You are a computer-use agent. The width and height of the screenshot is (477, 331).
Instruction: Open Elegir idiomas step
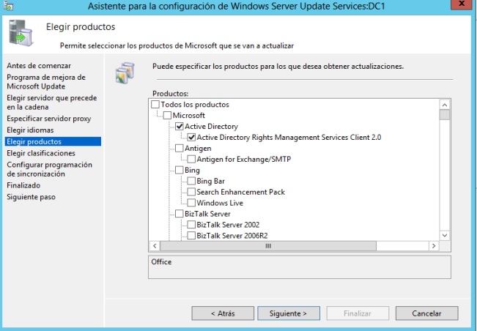30,130
